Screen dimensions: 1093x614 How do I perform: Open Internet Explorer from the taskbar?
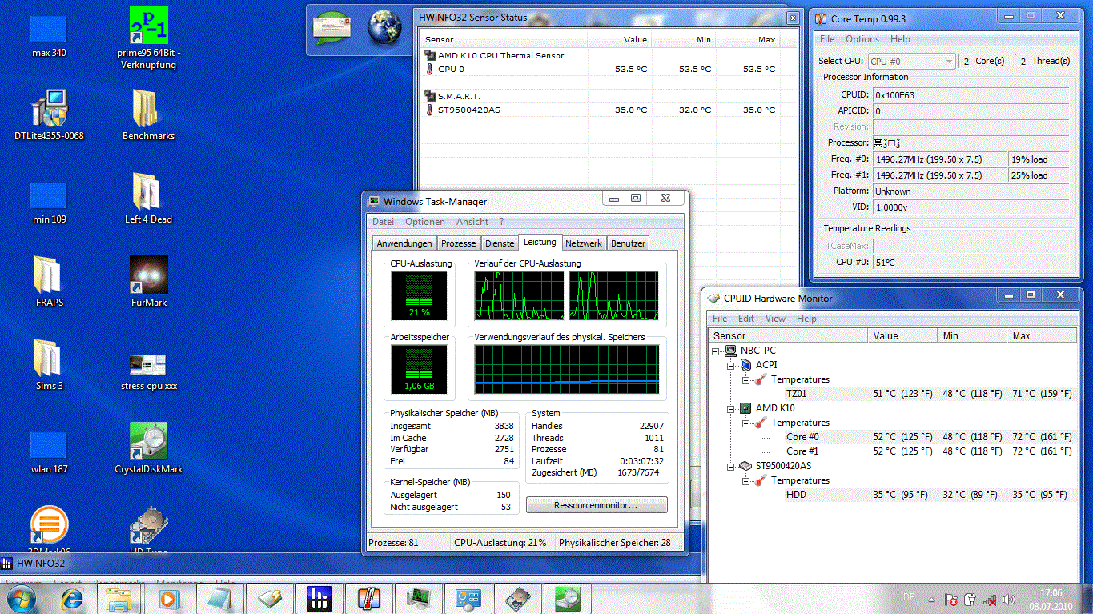point(73,598)
